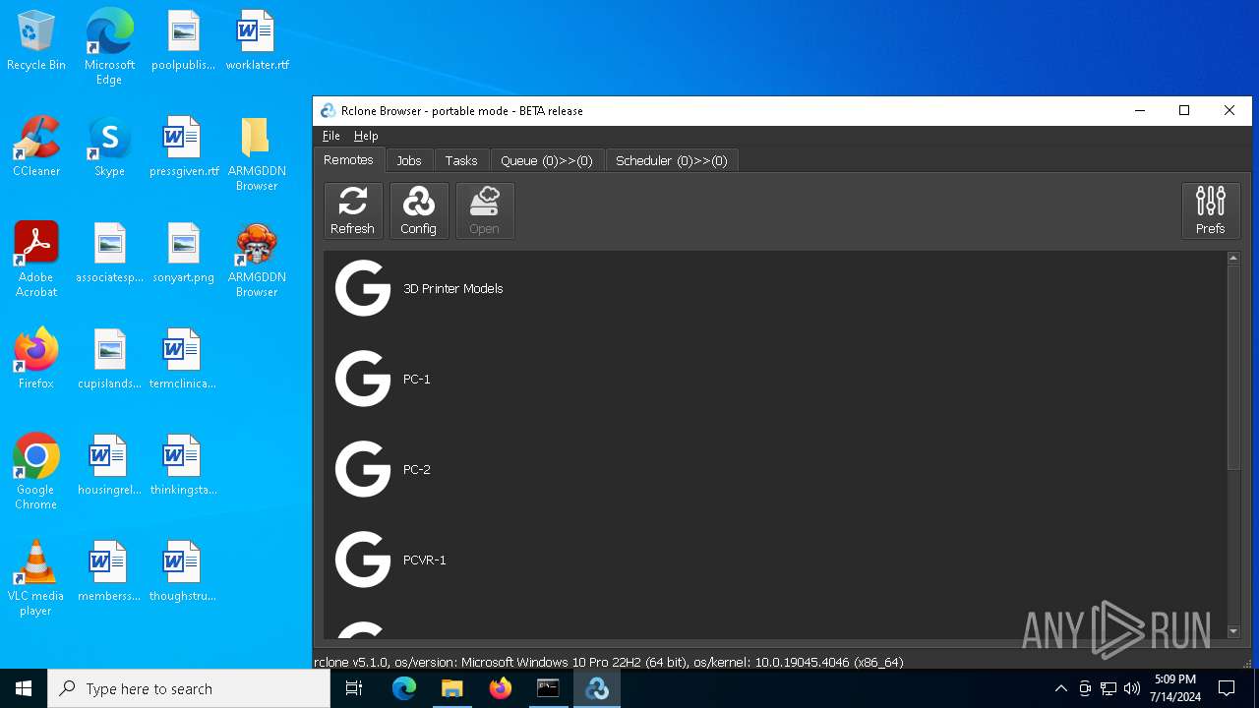Open the File menu
Screen dimensions: 1259x708
tap(331, 136)
